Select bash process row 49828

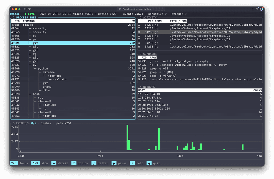click(x=73, y=94)
